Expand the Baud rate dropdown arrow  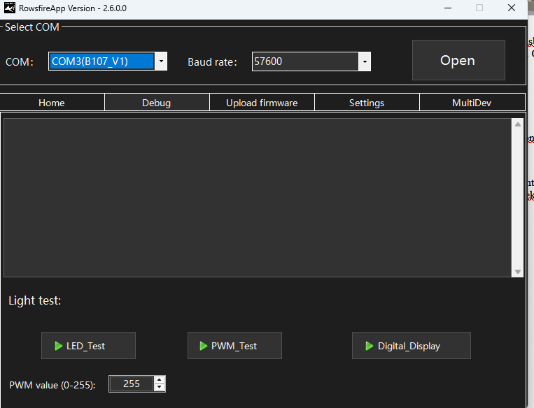365,61
